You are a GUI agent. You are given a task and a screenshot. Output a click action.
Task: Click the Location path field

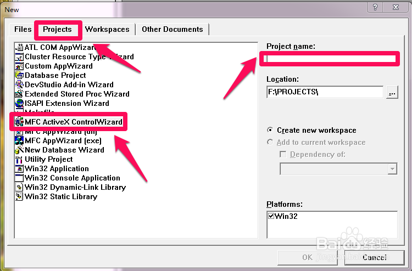pyautogui.click(x=325, y=92)
